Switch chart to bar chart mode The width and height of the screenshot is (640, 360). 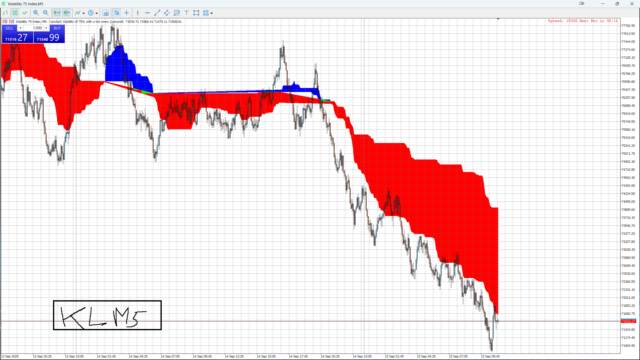tap(5, 13)
